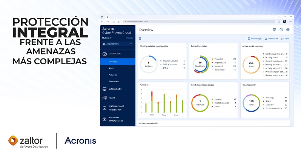Go to Alerts in the sidebar

pyautogui.click(x=111, y=68)
